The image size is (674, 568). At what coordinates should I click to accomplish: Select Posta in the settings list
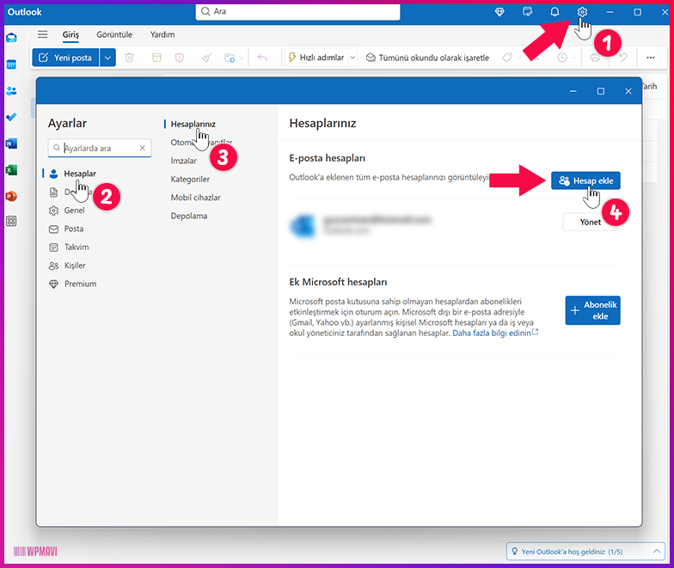coord(74,229)
